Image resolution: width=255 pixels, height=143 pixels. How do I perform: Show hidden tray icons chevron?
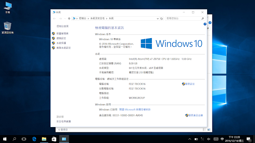(x=190, y=139)
